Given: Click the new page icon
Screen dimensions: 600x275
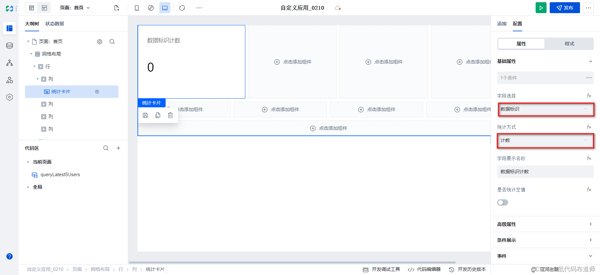Looking at the screenshot, I should click(117, 8).
